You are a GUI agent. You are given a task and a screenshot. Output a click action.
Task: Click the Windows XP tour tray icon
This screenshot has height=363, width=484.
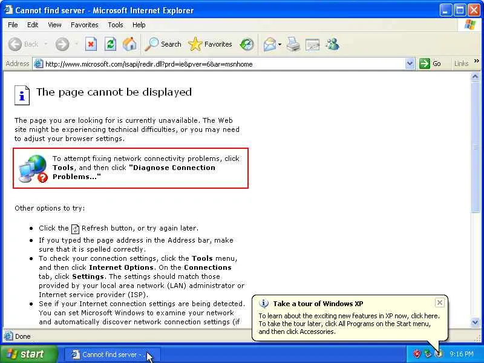pos(438,354)
